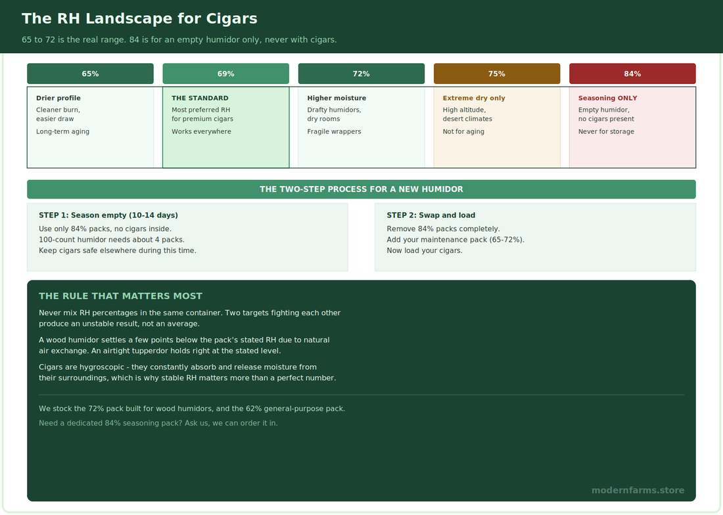This screenshot has height=515, width=723.
Task: Click the 72% pack stock sentence
Action: tap(192, 409)
